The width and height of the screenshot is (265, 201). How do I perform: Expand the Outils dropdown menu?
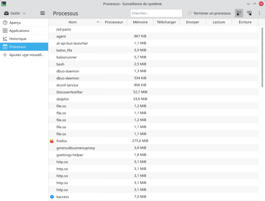coord(15,13)
